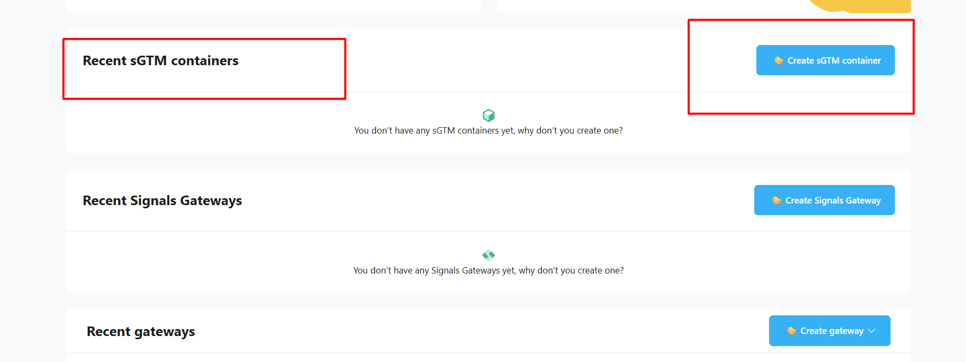Click the yellow icon inside Create sGTM container
Image resolution: width=966 pixels, height=362 pixels.
(x=779, y=60)
